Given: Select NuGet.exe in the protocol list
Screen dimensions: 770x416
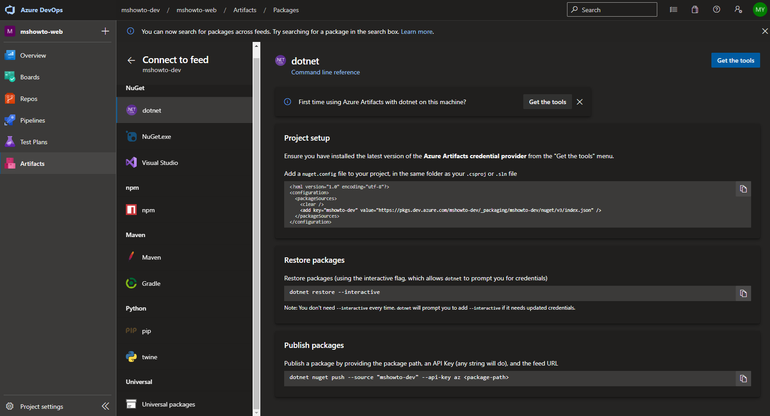Looking at the screenshot, I should tap(184, 137).
